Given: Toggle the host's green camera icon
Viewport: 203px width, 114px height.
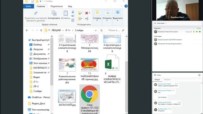Looking at the screenshot, I should 197,32.
